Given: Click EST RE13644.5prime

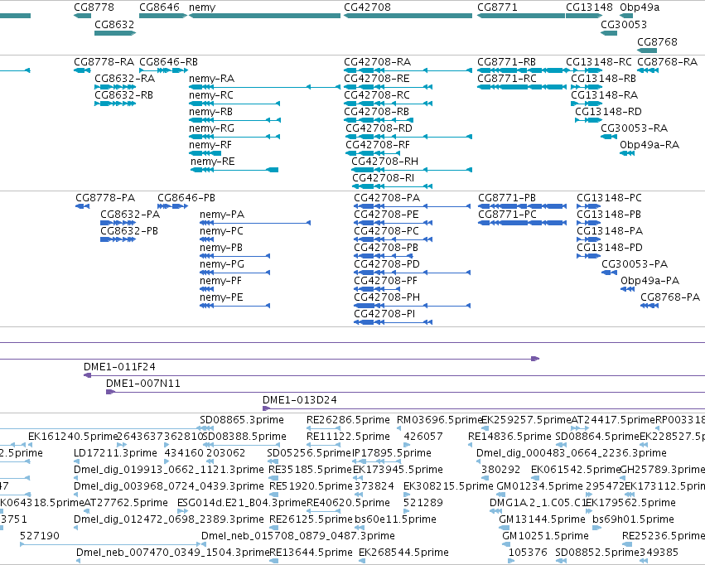Looking at the screenshot, I should point(311,553).
